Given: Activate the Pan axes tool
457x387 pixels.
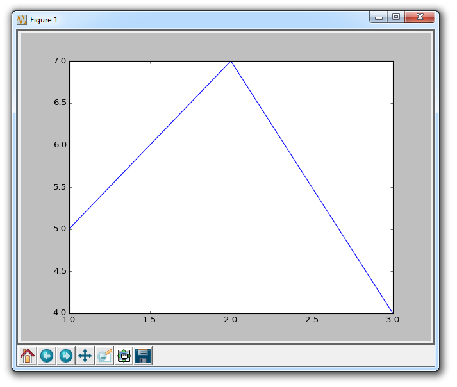Looking at the screenshot, I should [x=85, y=356].
